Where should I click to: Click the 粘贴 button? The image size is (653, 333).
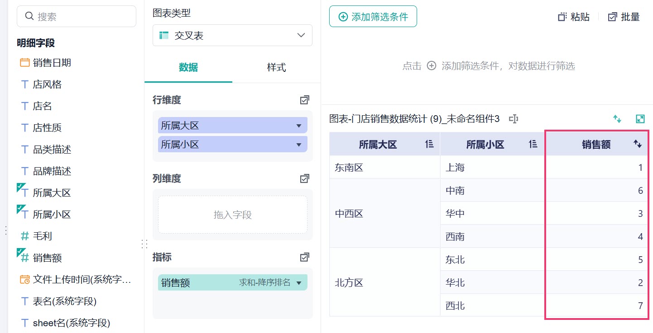574,17
